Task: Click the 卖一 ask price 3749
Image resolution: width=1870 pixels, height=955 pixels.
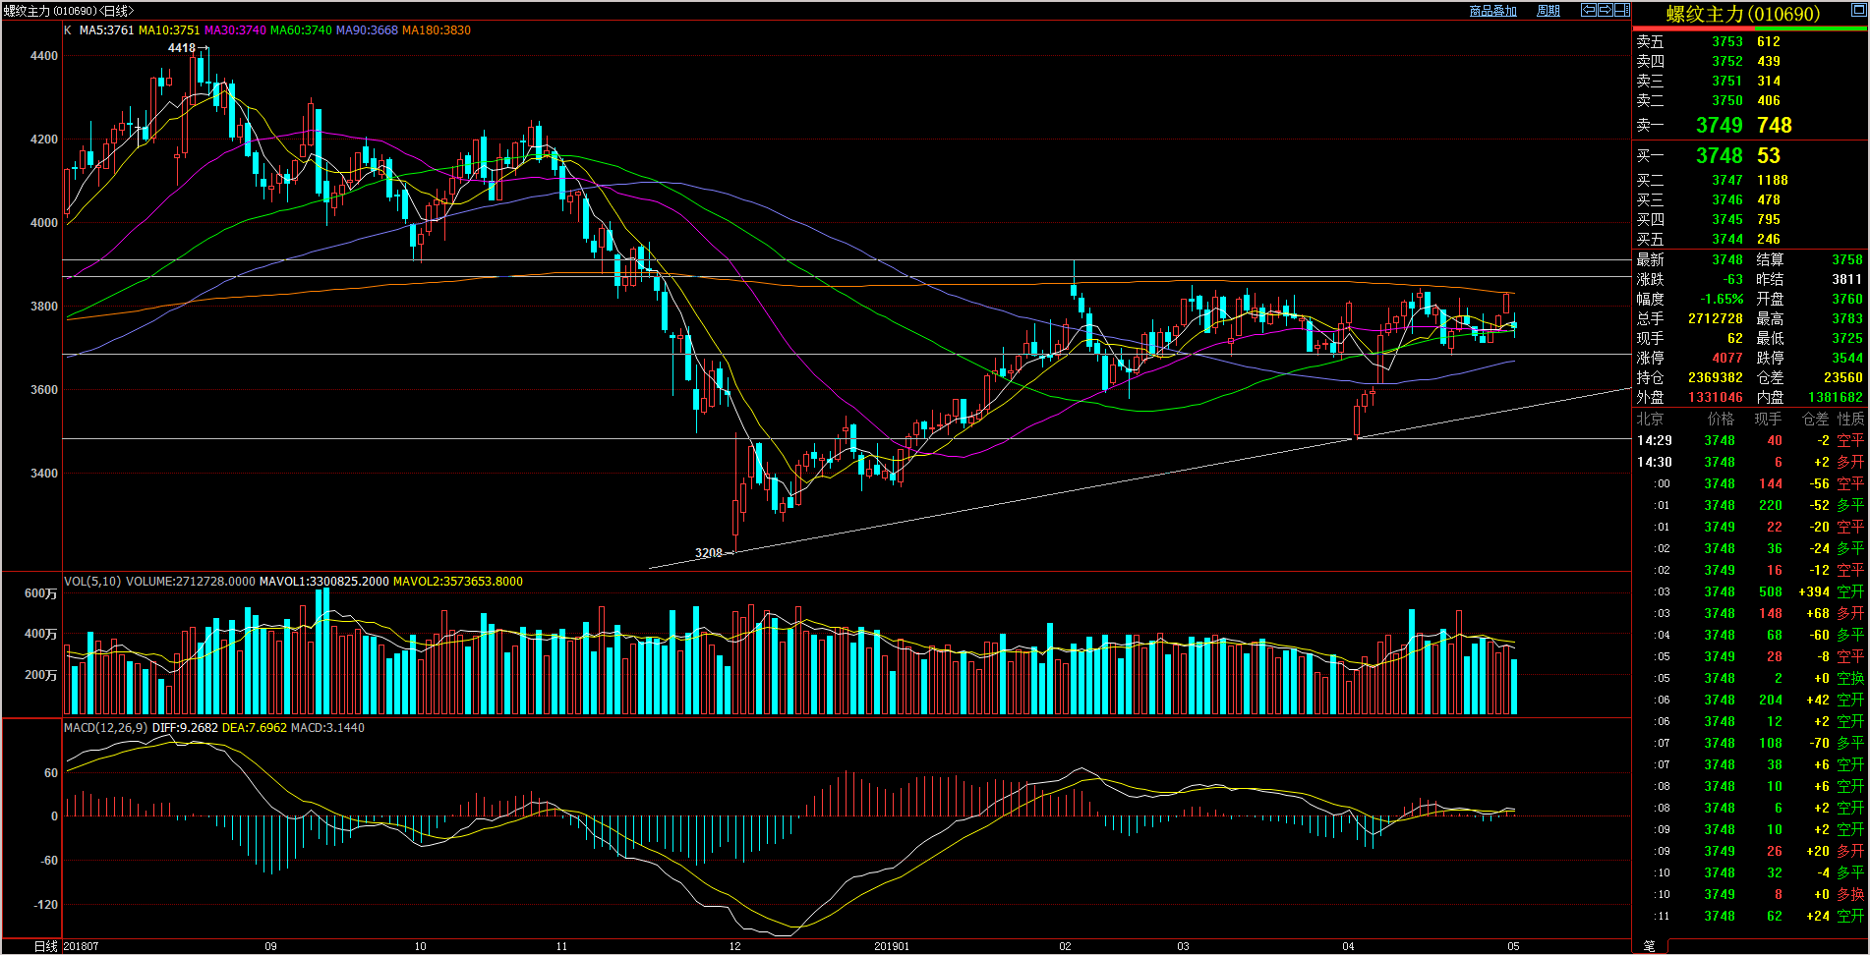Action: coord(1719,126)
